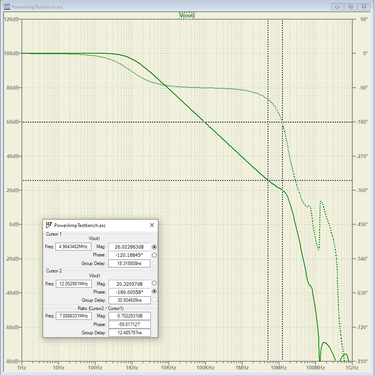This screenshot has width=375, height=375.
Task: Select Cursor 1 Group Delay radio button
Action: point(154,263)
